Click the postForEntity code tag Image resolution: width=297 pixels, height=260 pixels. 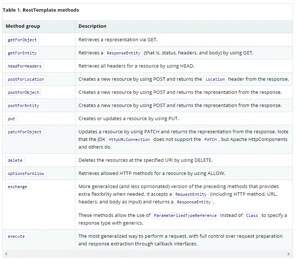(x=23, y=106)
